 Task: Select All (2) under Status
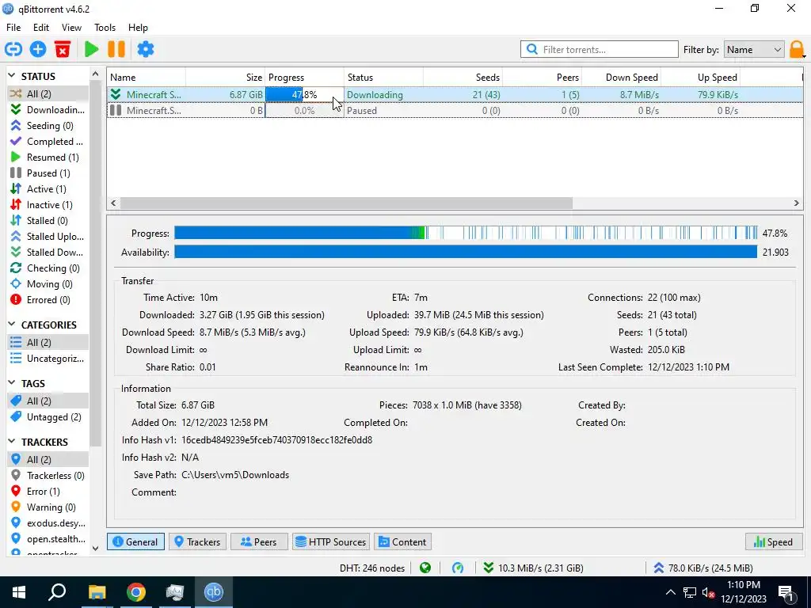click(x=48, y=93)
